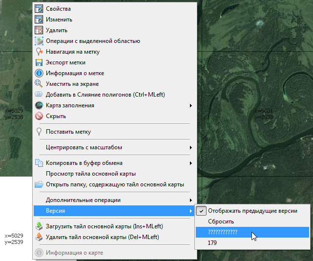The width and height of the screenshot is (313, 261).
Task: Choose Удалить тайл основной карты entry
Action: [102, 237]
